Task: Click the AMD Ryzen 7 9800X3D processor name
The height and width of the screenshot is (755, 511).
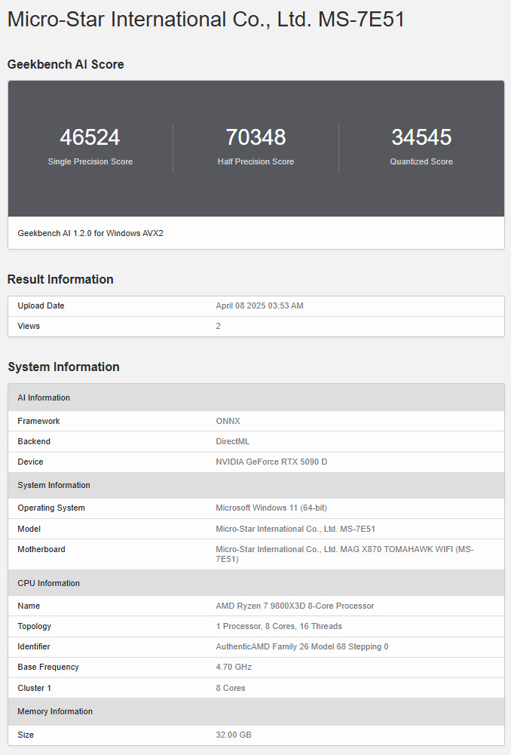Action: click(295, 606)
